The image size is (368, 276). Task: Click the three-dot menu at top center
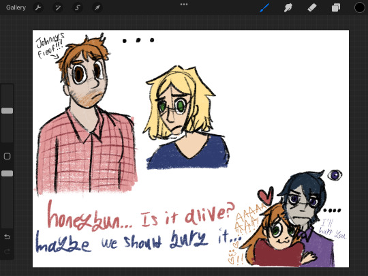[x=184, y=4]
